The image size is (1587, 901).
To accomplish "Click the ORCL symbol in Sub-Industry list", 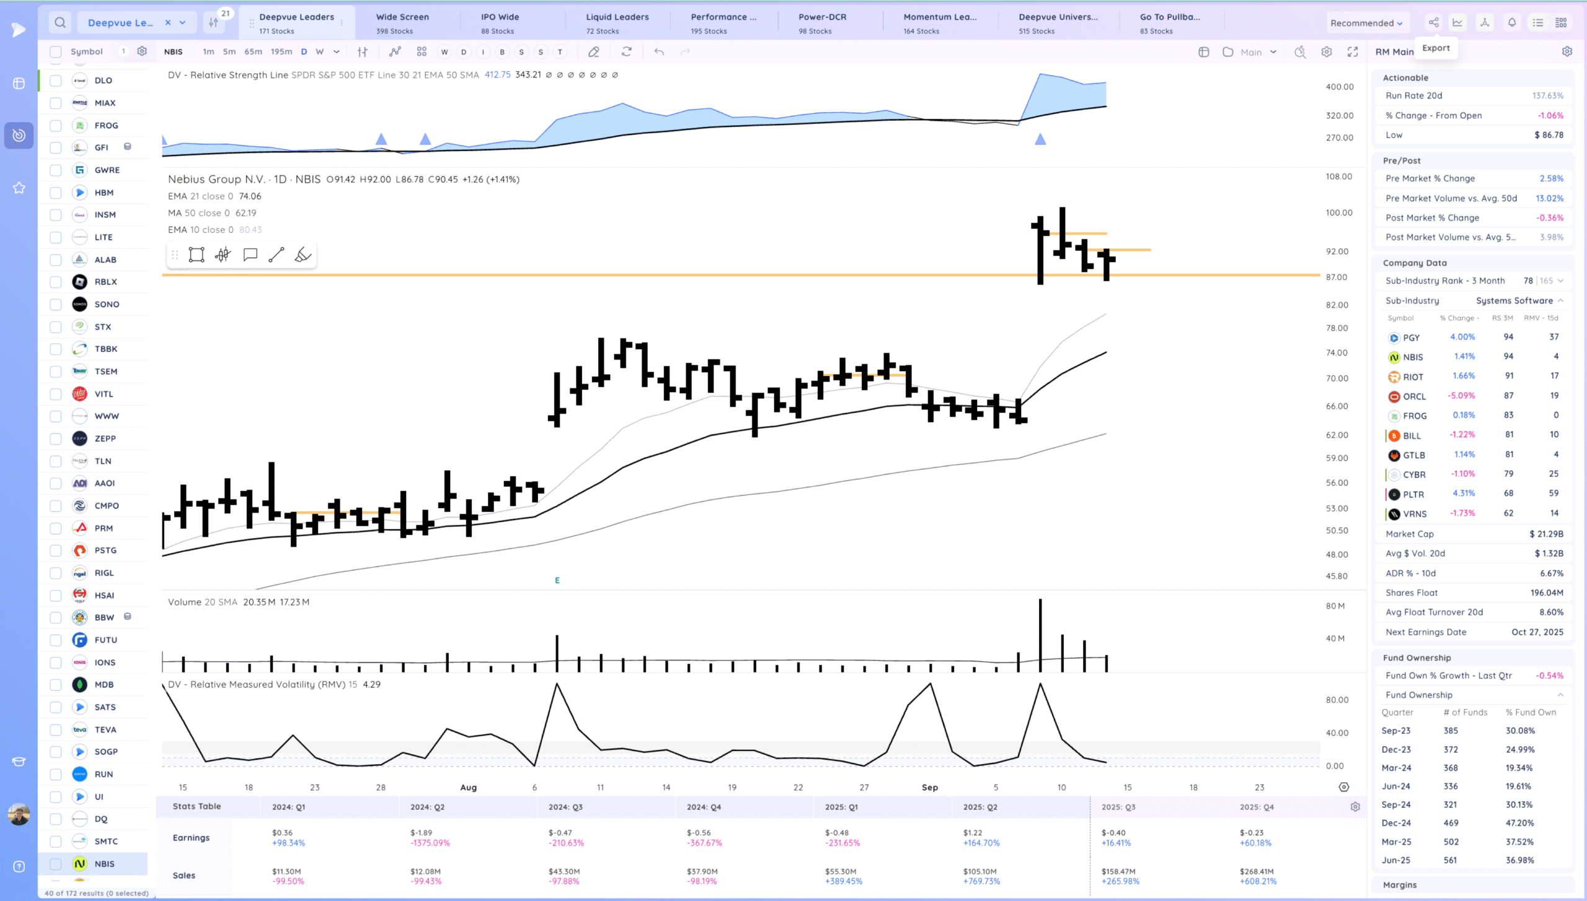I will [1415, 397].
